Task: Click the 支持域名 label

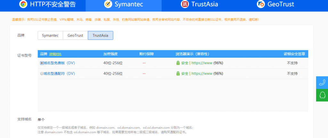Action: tap(24, 119)
